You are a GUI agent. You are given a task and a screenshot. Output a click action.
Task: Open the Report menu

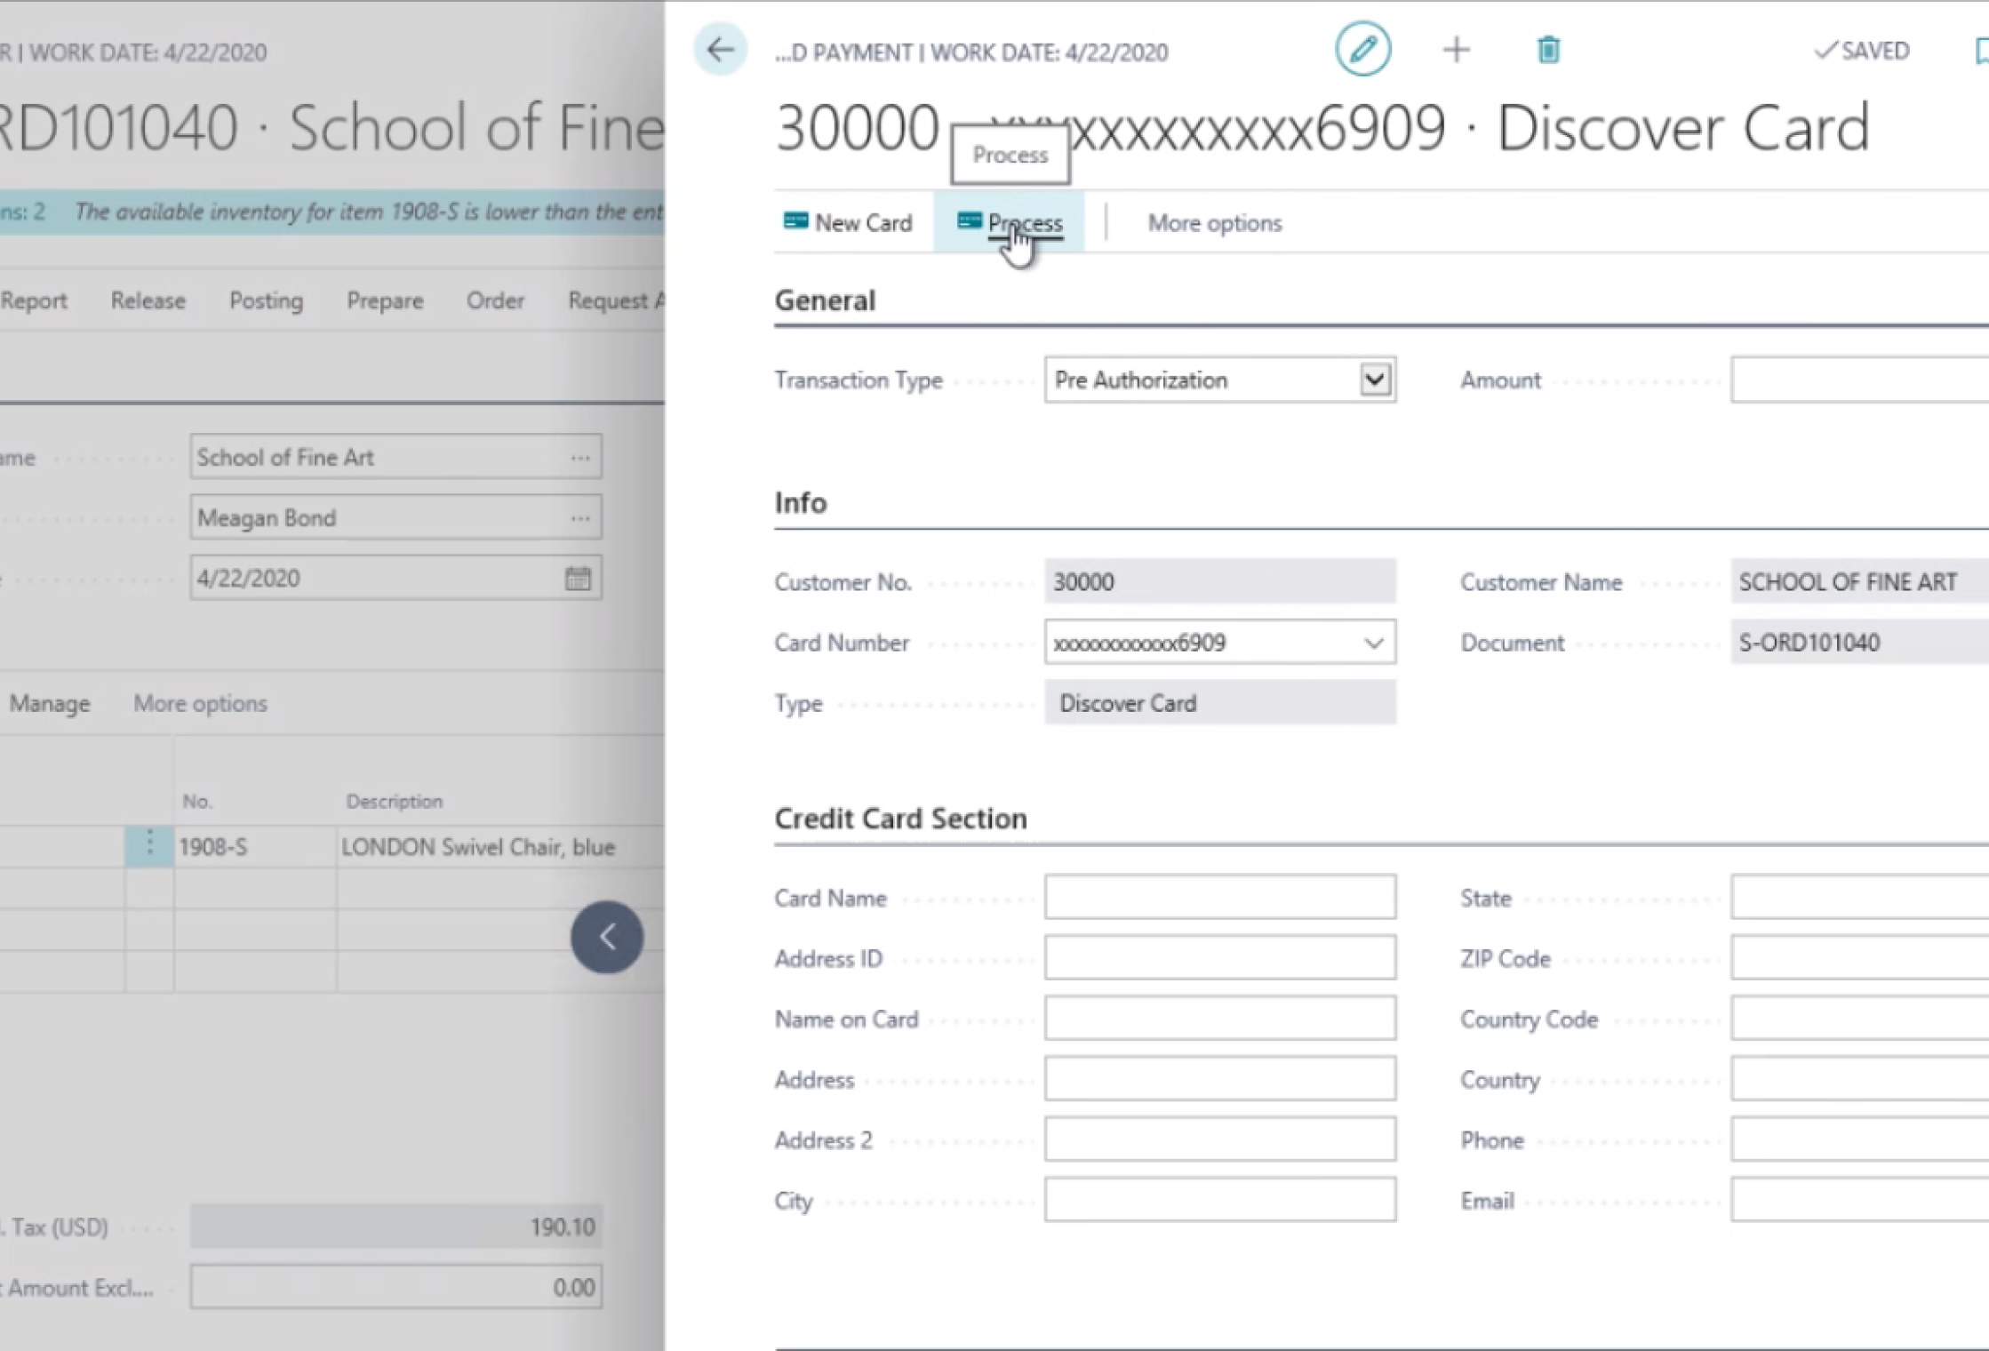click(34, 300)
